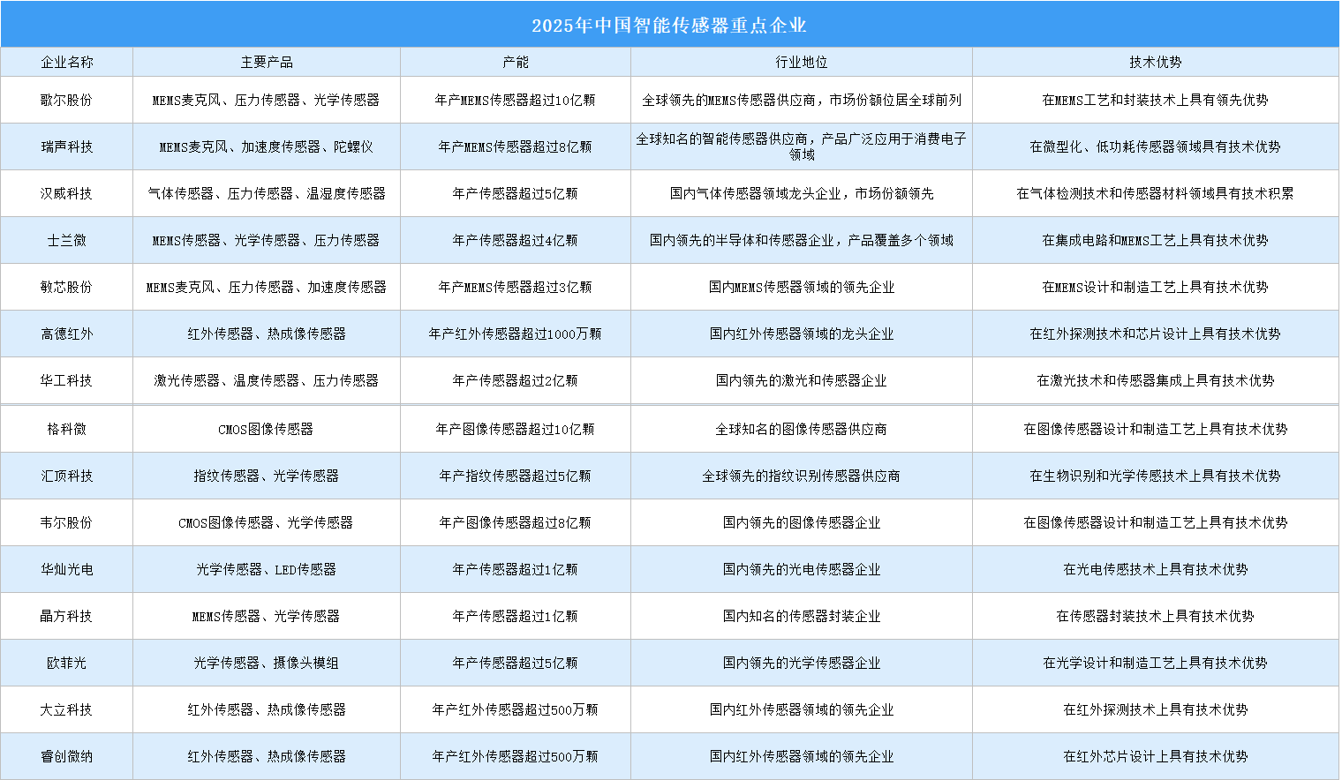
Task: Select 欧菲光's capacity cell 年产传感器超过5亿颗
Action: tap(515, 663)
